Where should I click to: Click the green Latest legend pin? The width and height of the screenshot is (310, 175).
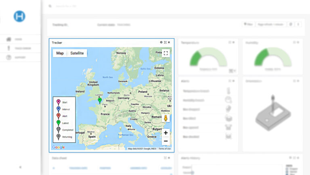point(58,123)
